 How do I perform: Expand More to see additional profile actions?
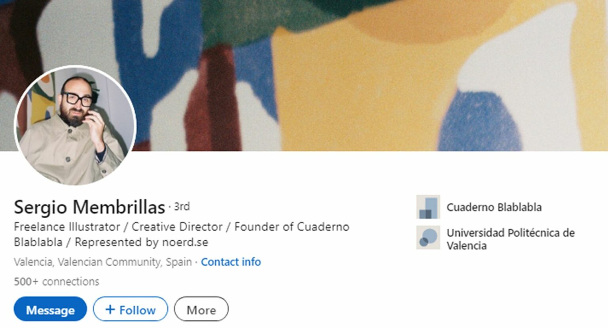click(201, 310)
